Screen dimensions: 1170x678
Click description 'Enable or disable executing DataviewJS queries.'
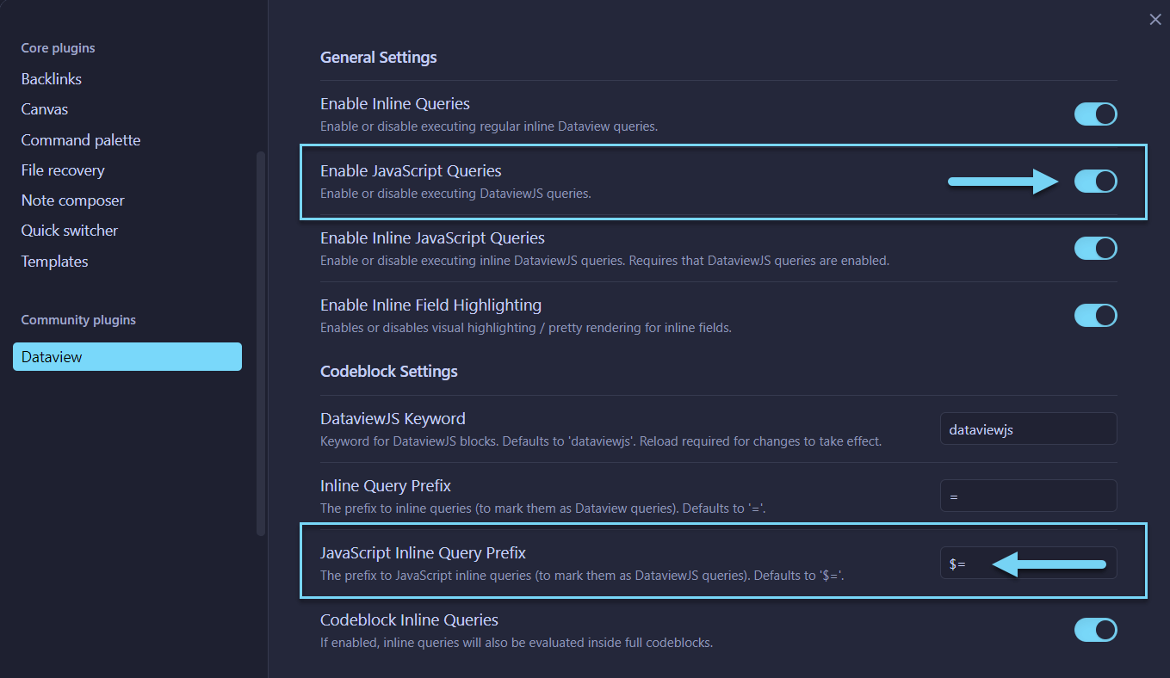click(455, 194)
